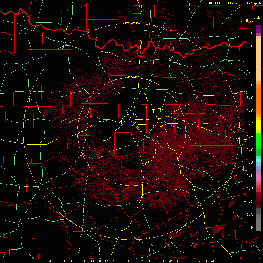Click the 0.2 value on the color scale
This screenshot has width=263, height=263.
click(250, 189)
